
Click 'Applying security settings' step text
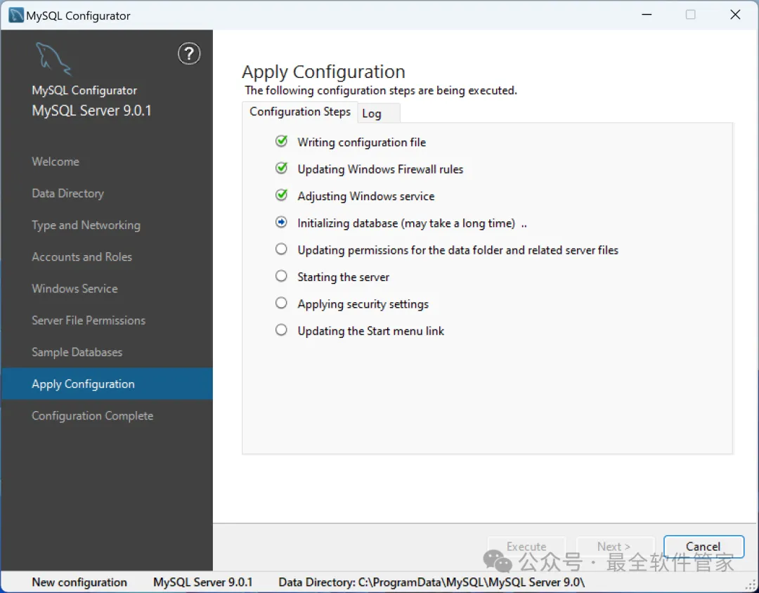point(363,304)
